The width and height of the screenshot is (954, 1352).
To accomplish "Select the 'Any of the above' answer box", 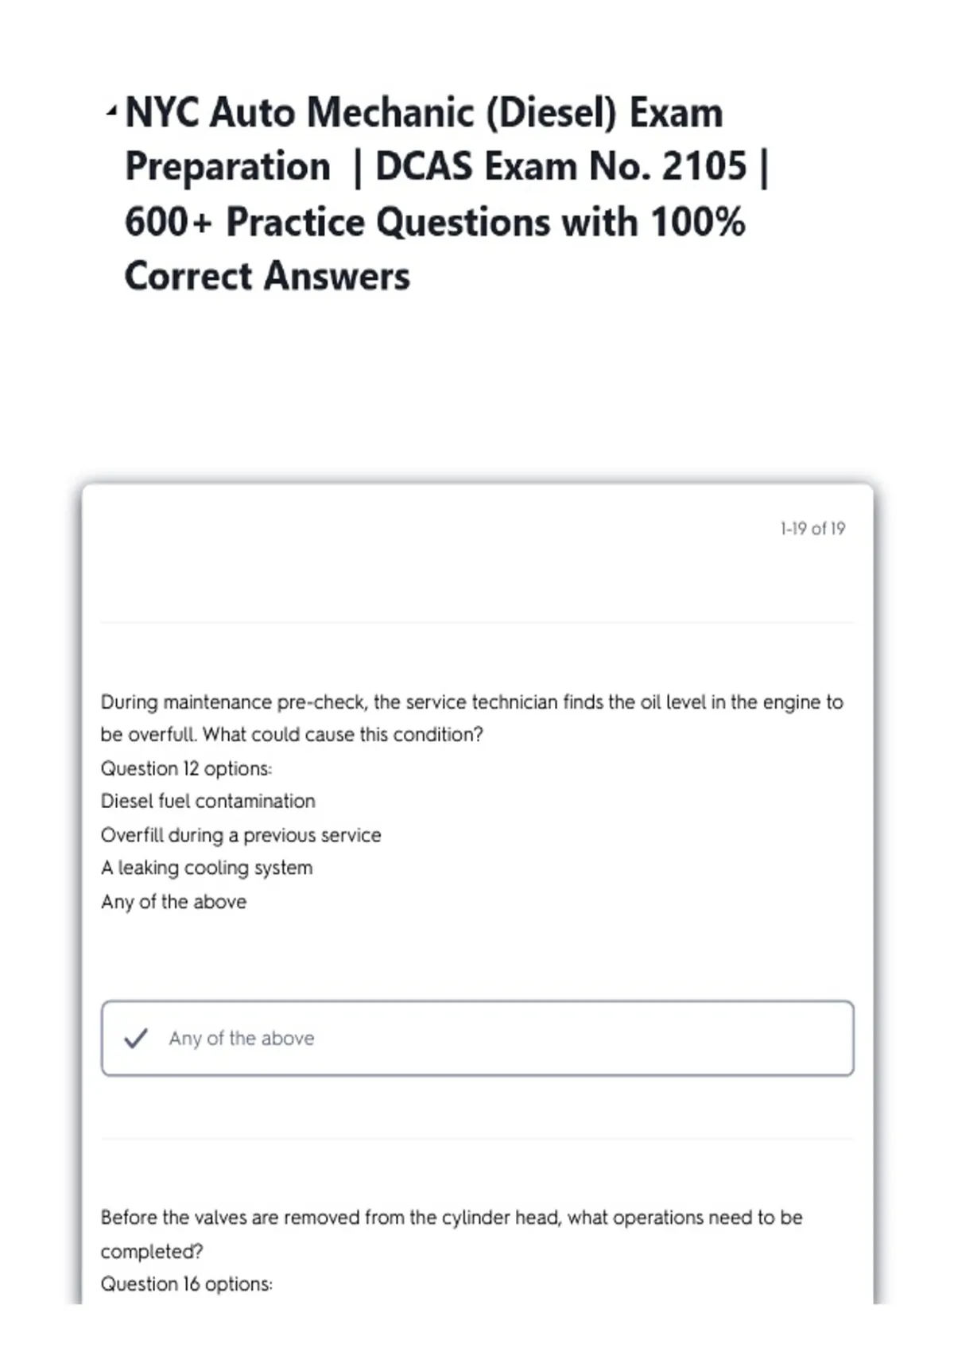I will [477, 1038].
